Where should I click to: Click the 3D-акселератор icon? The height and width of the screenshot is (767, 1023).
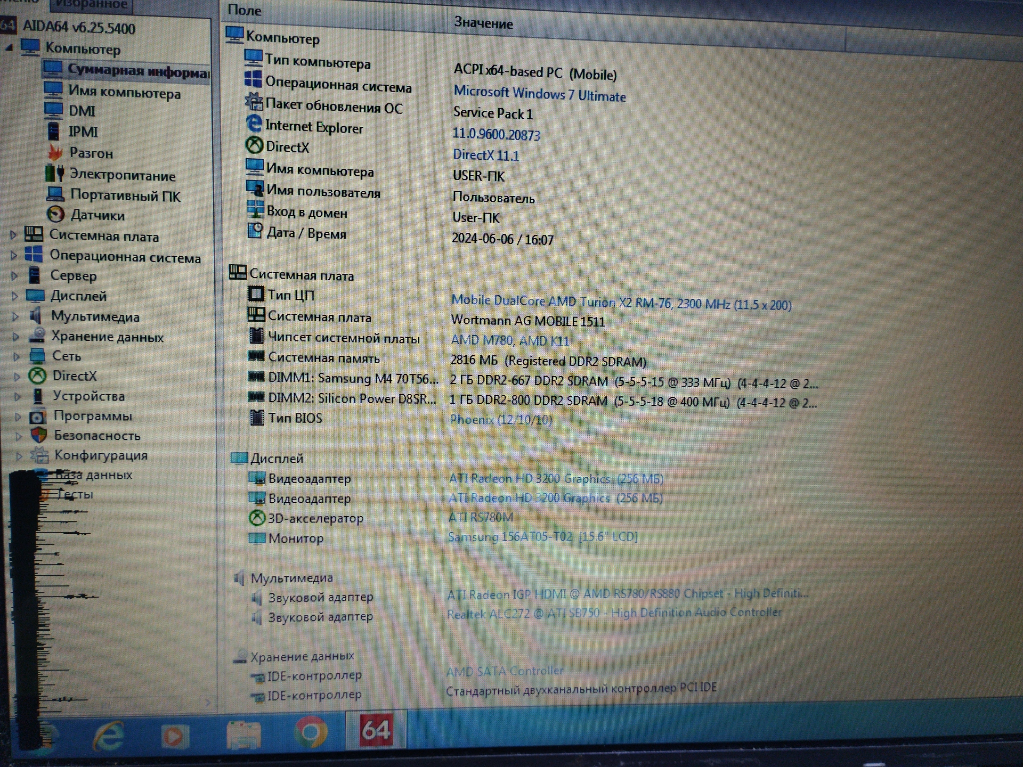[257, 517]
